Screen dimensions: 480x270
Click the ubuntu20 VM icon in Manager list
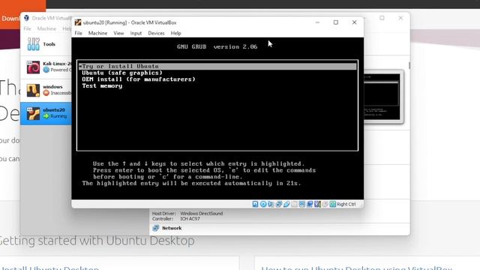(x=33, y=113)
